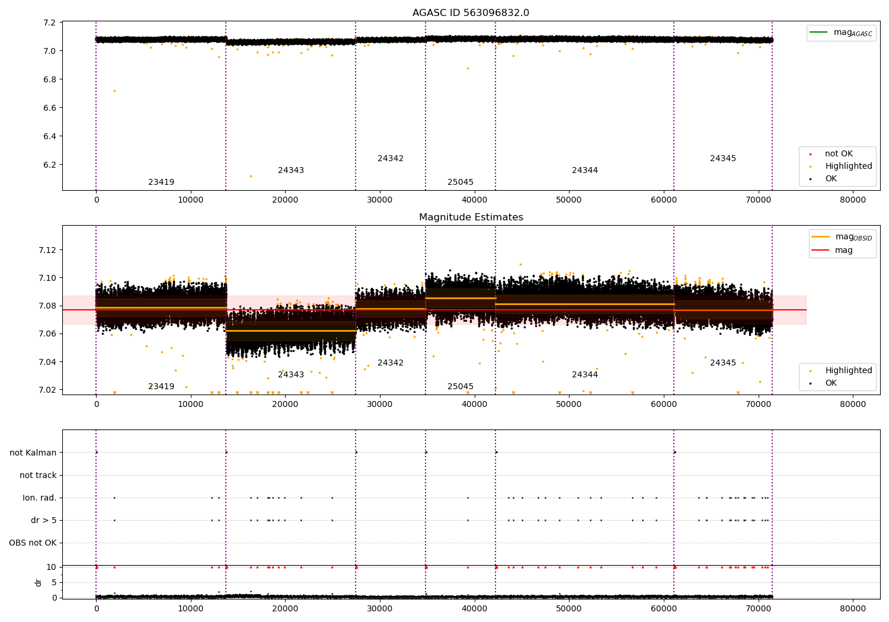Click the 7.06 y-axis tick label
889x622 pixels.
47,334
